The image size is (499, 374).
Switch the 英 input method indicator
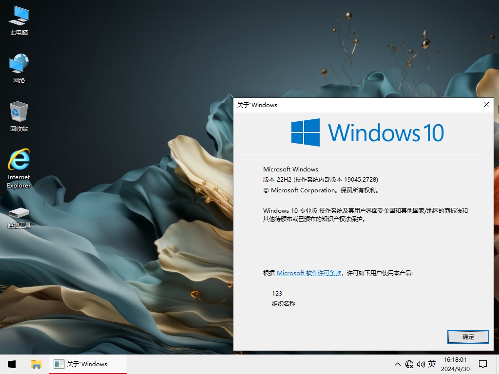tap(432, 364)
